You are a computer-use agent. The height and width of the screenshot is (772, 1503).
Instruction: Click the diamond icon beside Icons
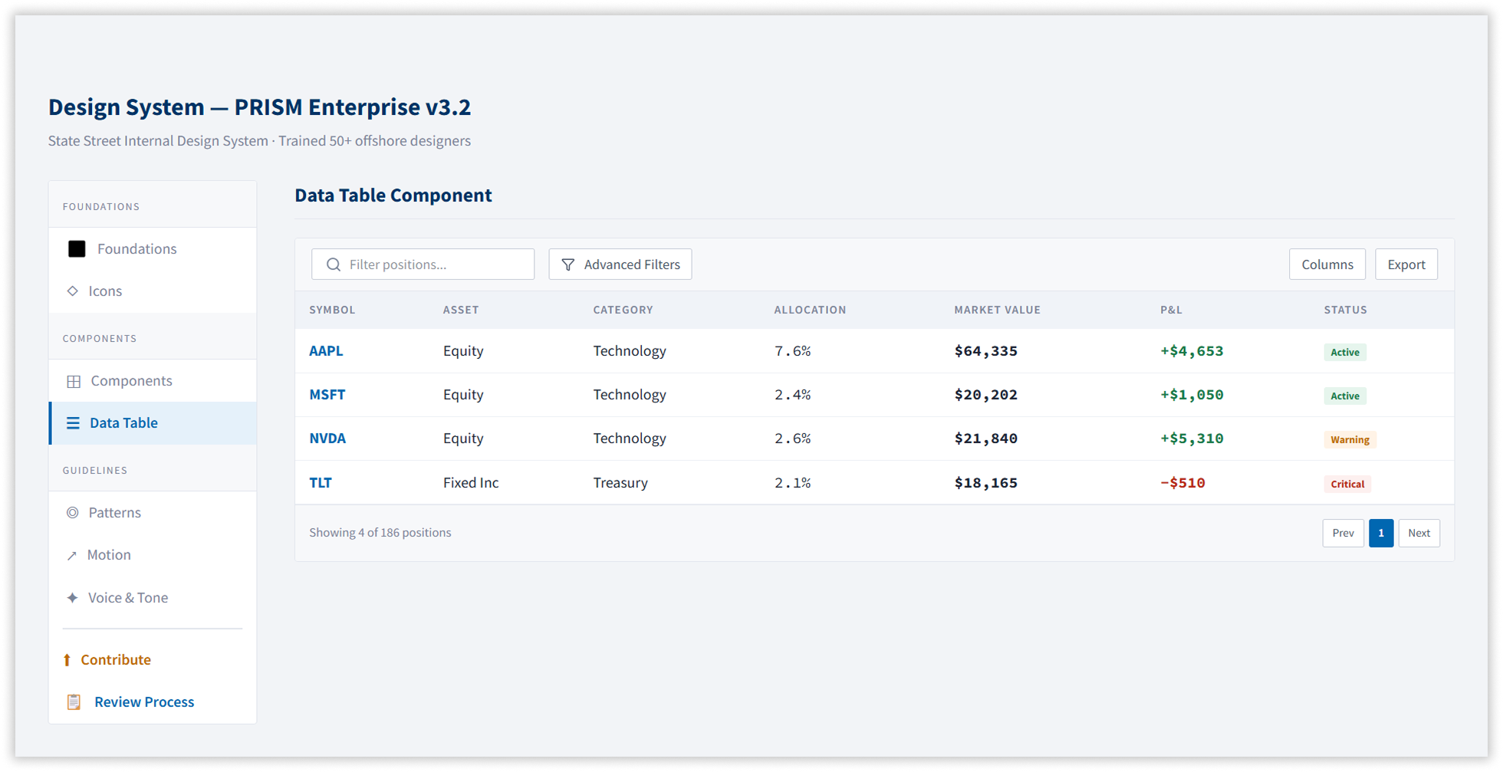pos(73,291)
